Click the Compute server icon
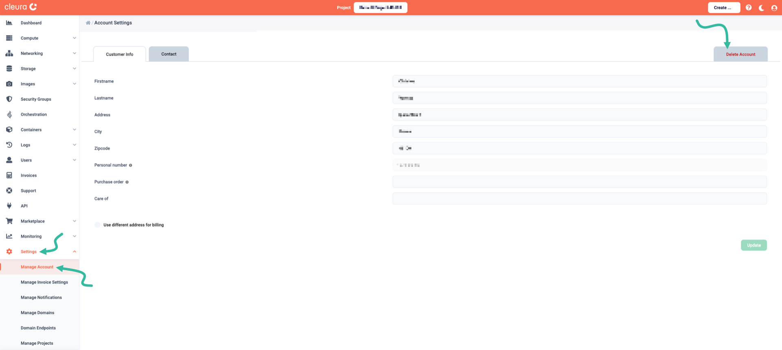782x350 pixels. tap(9, 38)
